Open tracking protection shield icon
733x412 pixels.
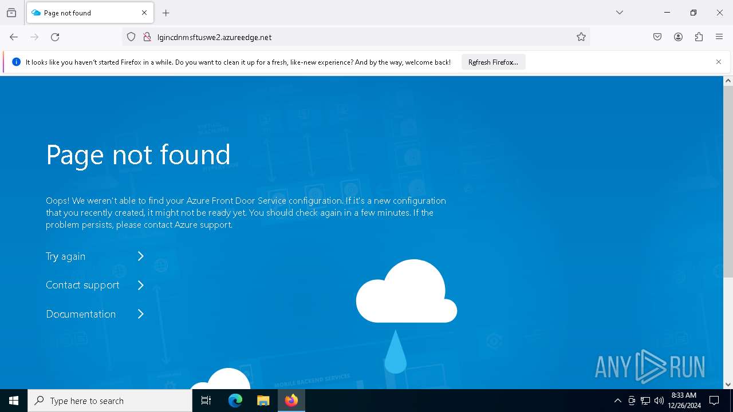pyautogui.click(x=131, y=37)
